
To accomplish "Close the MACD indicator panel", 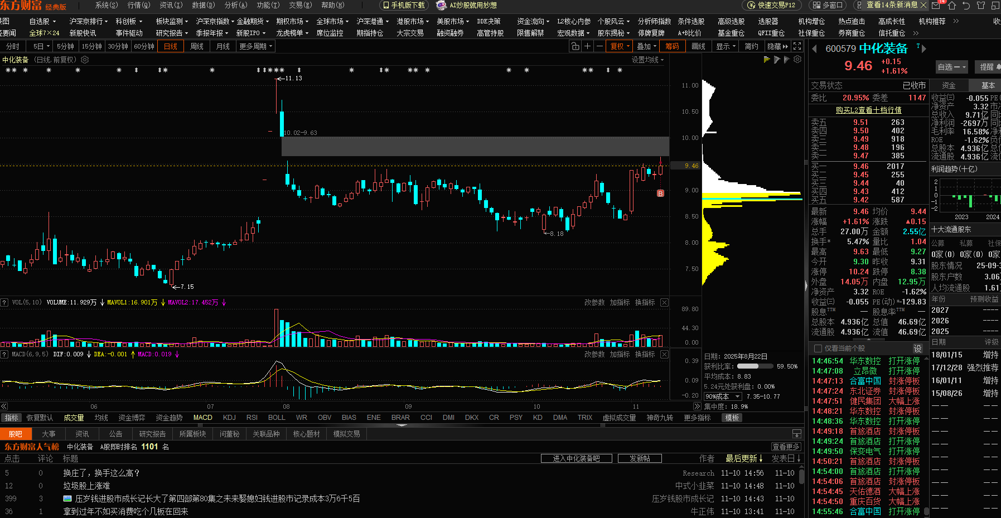I will pyautogui.click(x=664, y=354).
